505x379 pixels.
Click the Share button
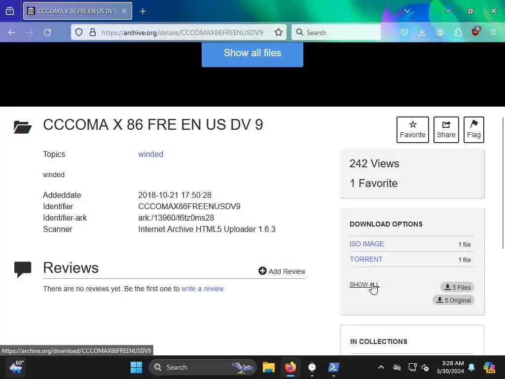point(446,130)
